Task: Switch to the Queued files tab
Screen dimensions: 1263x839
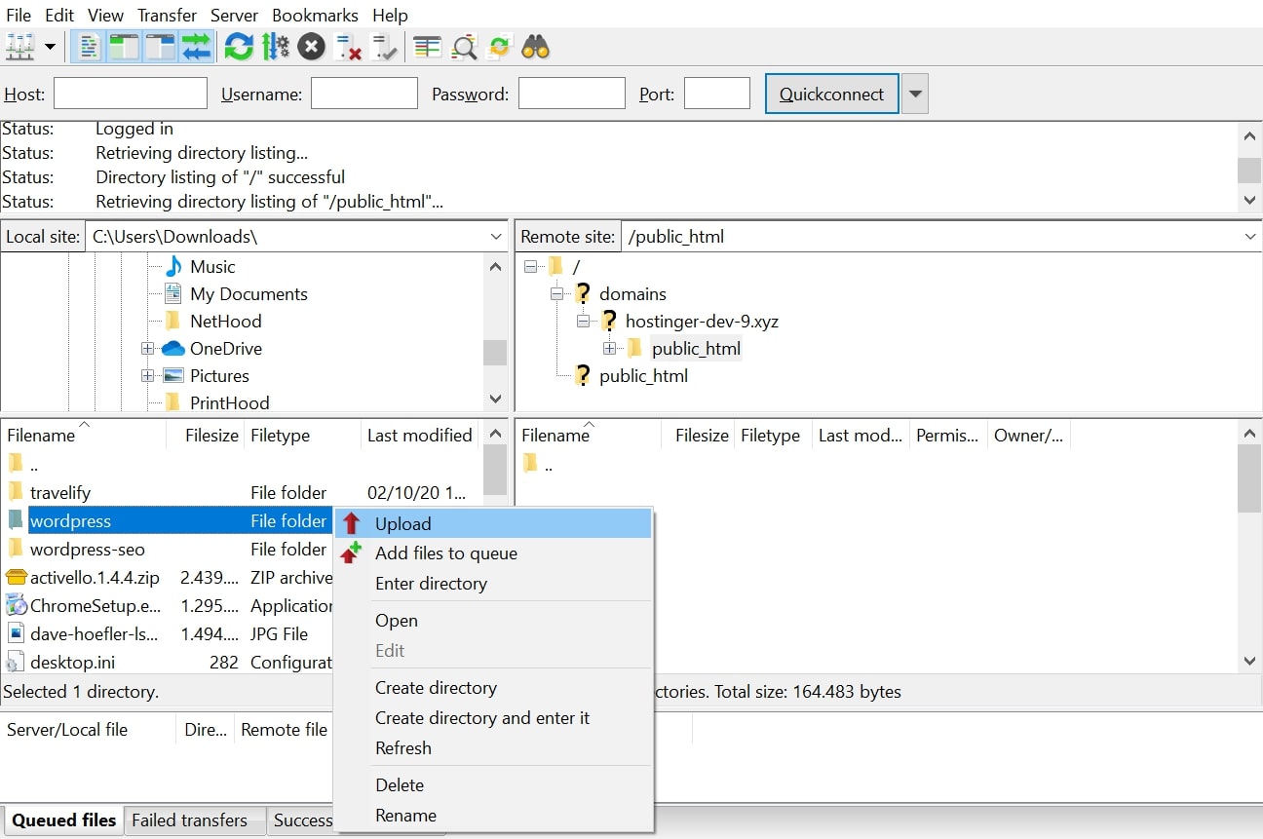Action: (64, 820)
